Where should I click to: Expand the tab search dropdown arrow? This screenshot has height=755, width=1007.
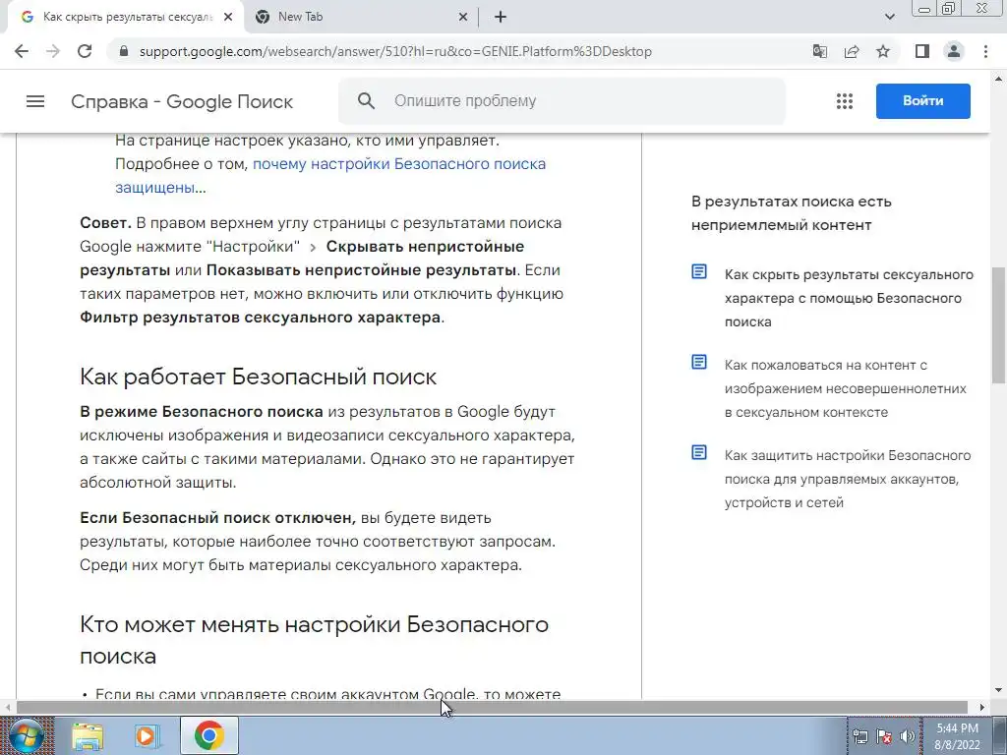pos(889,18)
